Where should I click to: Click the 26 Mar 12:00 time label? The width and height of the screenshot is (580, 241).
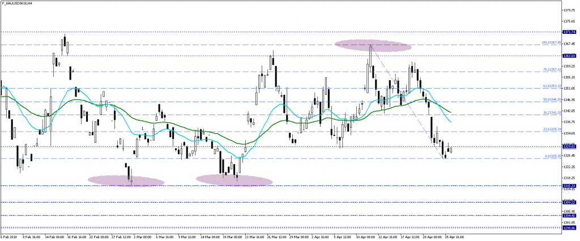[278, 237]
